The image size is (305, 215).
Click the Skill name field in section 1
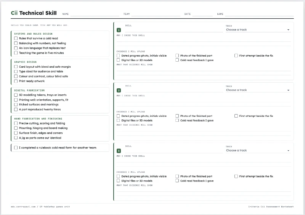174,30
